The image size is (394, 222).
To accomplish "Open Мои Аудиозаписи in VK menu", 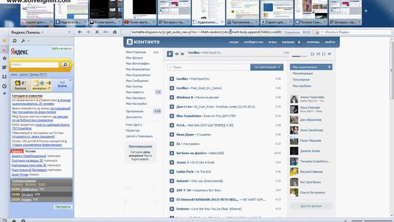I will tap(138, 75).
